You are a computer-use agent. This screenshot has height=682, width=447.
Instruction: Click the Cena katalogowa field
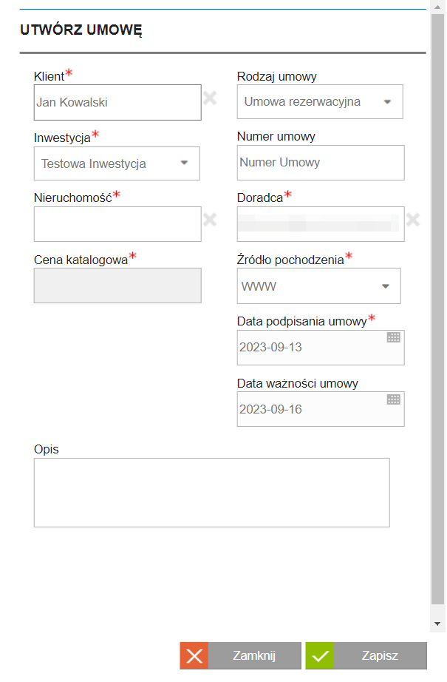click(x=117, y=286)
